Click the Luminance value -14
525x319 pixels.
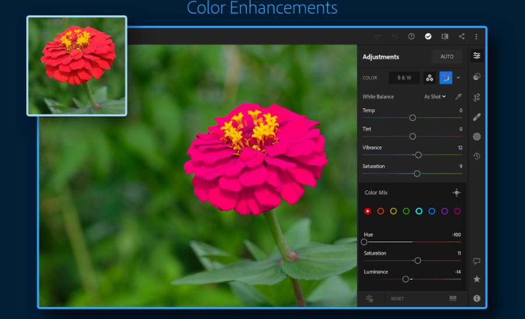pos(458,272)
